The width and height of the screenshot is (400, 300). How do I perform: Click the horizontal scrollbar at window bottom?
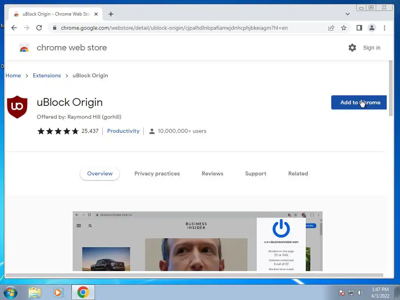[x=194, y=275]
